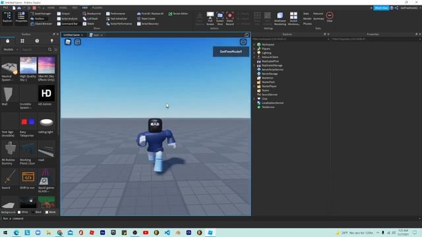The width and height of the screenshot is (422, 237).
Task: Expand the Chat tree node
Action: [x=255, y=99]
